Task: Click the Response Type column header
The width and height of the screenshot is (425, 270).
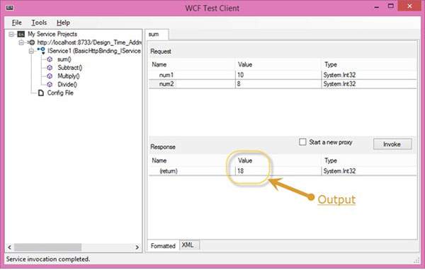Action: pos(369,160)
